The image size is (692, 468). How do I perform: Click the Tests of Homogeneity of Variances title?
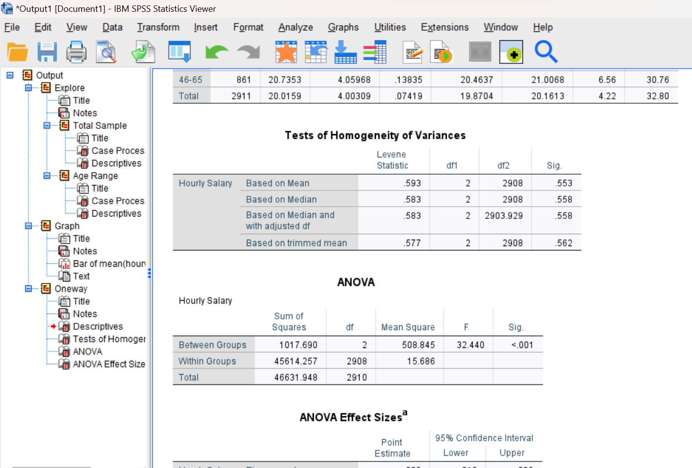pyautogui.click(x=375, y=135)
